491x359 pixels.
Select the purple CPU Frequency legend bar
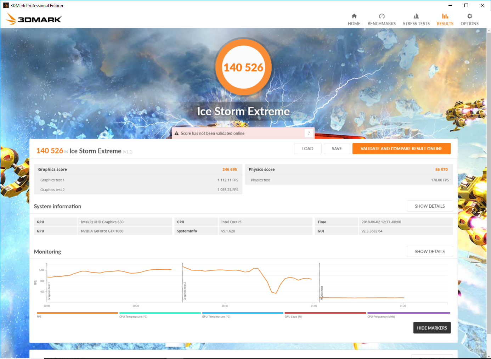point(408,313)
